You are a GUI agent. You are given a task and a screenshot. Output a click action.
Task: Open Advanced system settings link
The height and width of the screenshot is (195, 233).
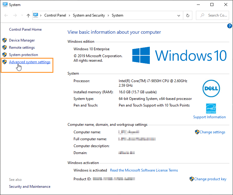pyautogui.click(x=30, y=62)
